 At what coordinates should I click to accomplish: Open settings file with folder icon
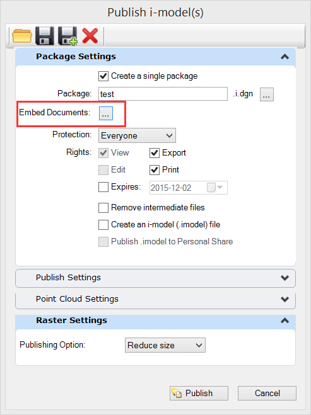(x=21, y=35)
